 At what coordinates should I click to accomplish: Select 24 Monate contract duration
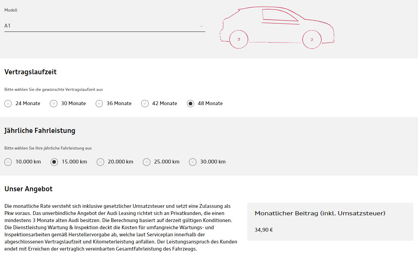(x=8, y=103)
